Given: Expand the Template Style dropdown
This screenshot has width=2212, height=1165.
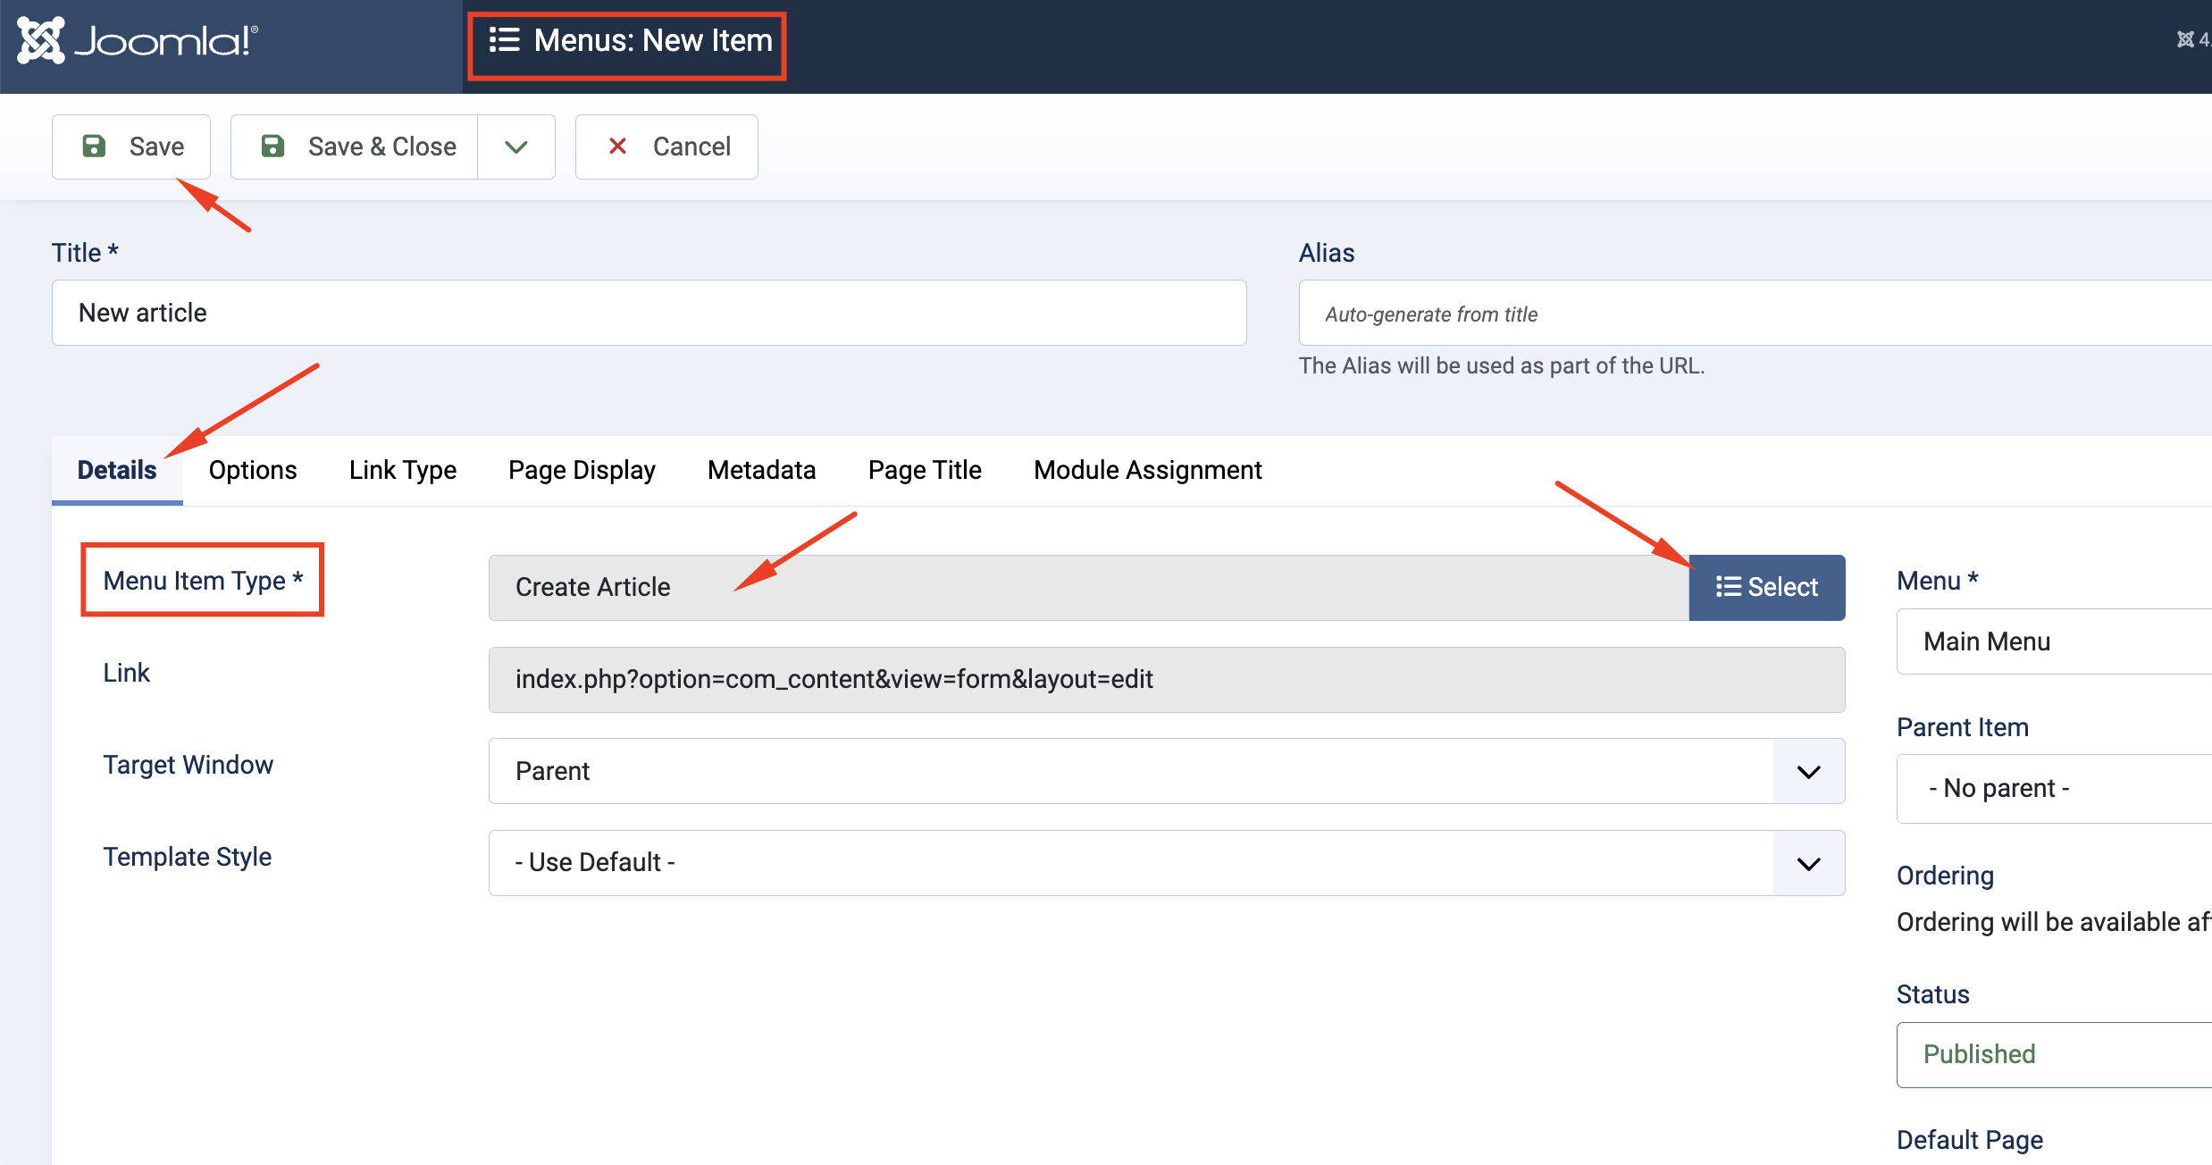Looking at the screenshot, I should pyautogui.click(x=1810, y=862).
